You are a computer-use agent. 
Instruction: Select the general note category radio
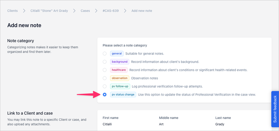[x=105, y=54]
